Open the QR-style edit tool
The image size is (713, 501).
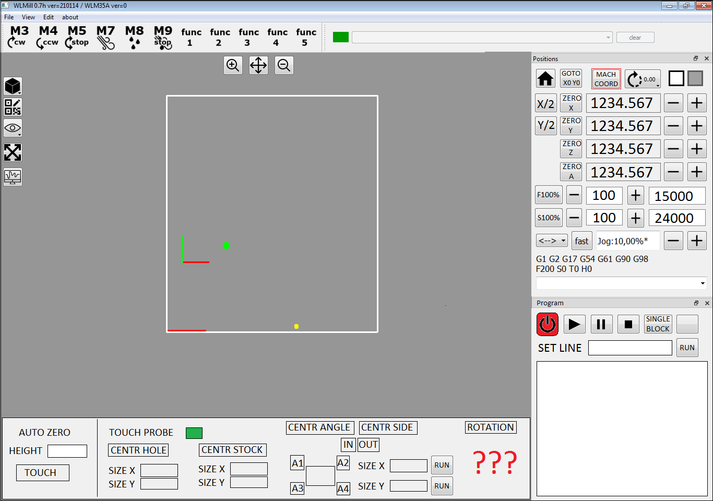(x=13, y=107)
